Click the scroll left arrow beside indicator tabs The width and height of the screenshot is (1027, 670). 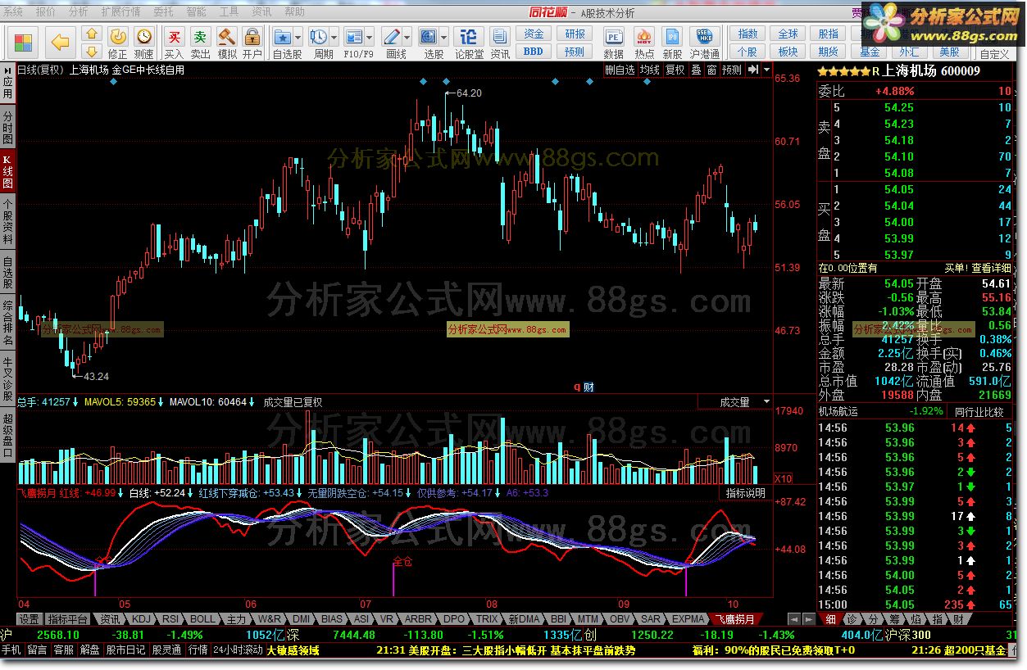click(793, 618)
